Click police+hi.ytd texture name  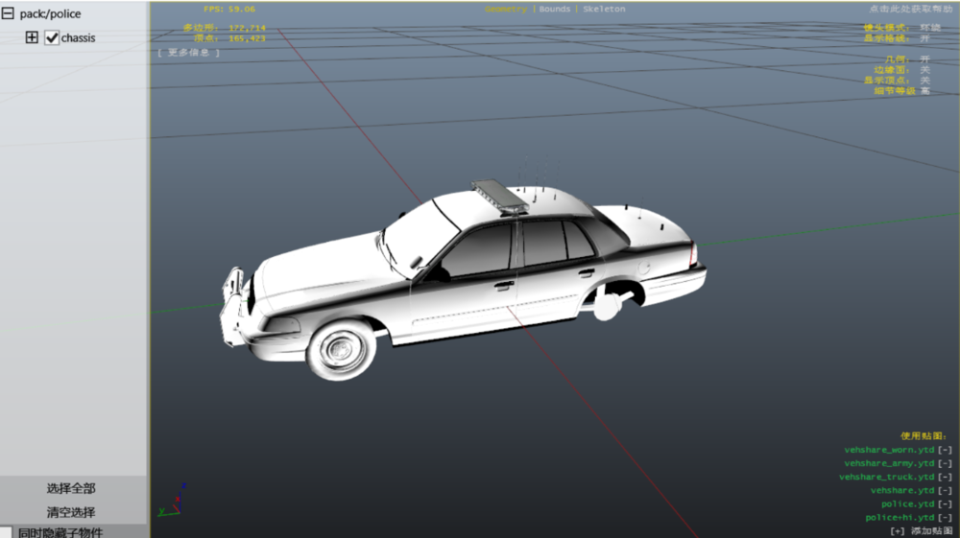pyautogui.click(x=900, y=517)
